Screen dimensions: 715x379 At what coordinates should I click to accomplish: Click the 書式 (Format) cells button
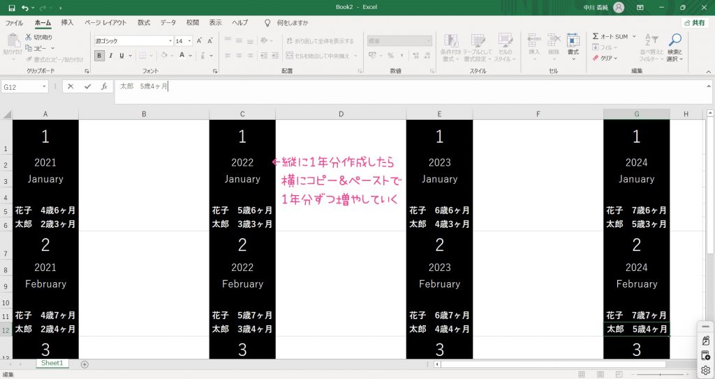point(573,45)
